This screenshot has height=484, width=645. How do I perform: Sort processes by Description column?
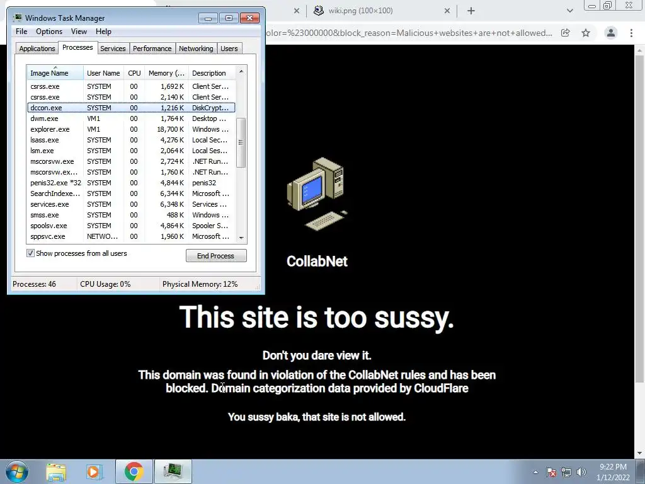(x=212, y=73)
